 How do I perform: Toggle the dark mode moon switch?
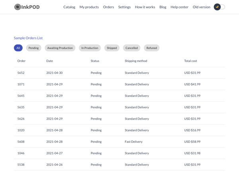point(219,7)
